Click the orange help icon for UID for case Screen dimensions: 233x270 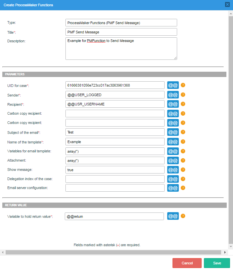[183, 85]
